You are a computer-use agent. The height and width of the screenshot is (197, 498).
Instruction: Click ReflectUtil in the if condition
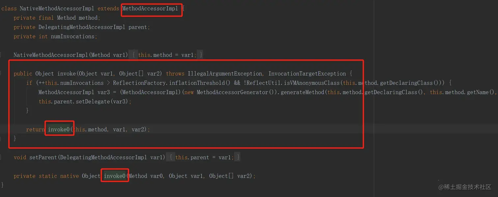263,83
